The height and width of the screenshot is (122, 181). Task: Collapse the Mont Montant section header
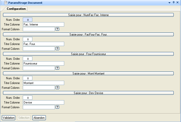(x=88, y=73)
